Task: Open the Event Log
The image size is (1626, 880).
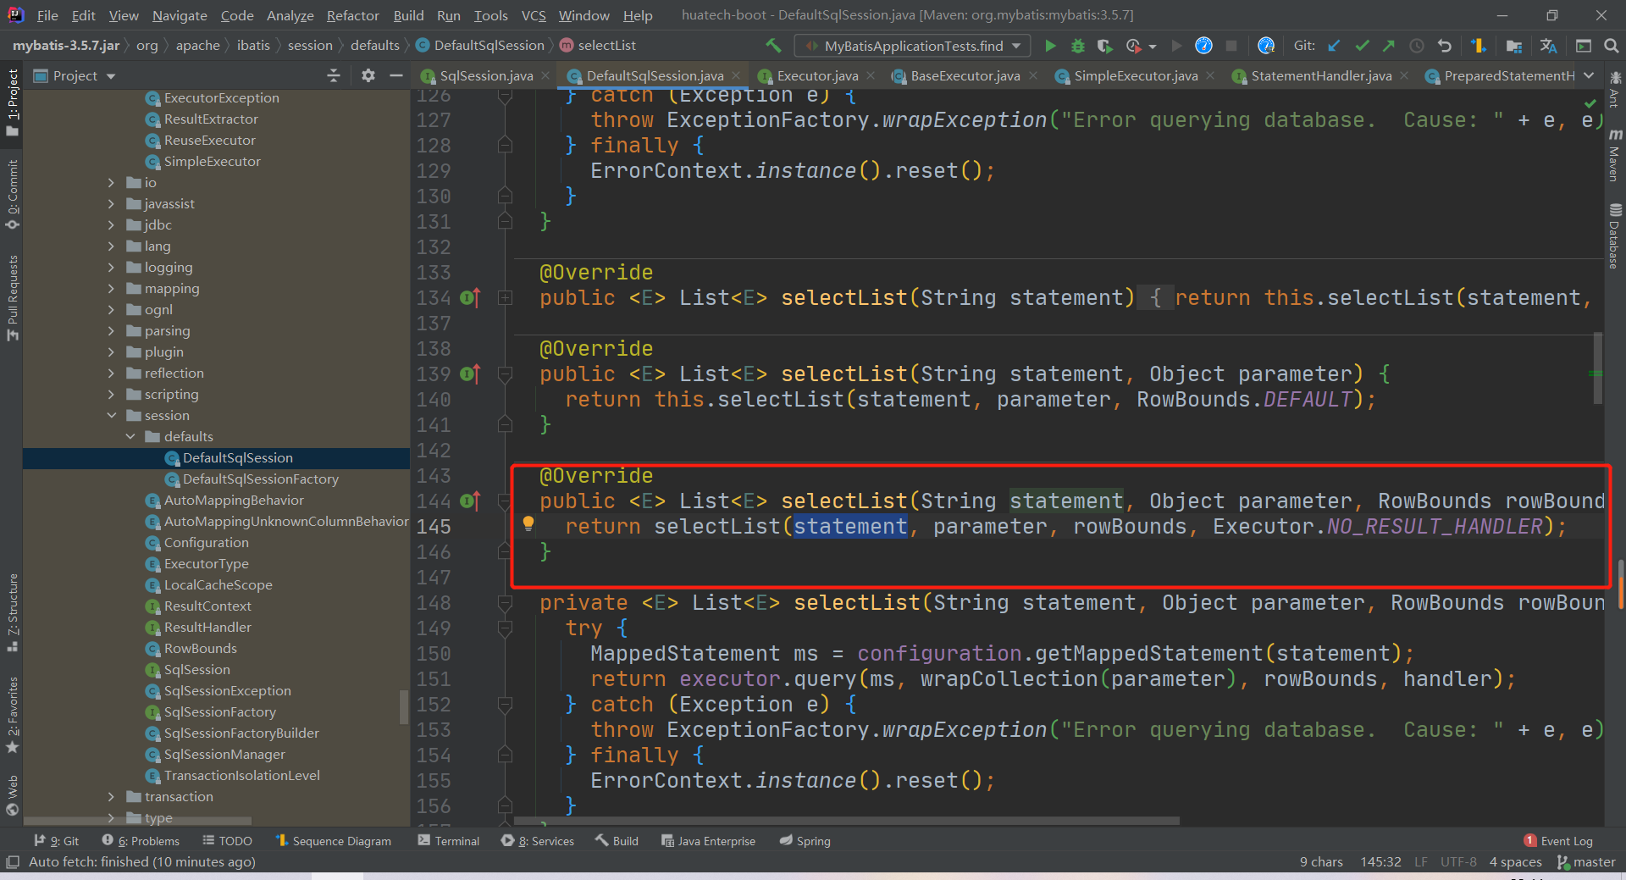Action: 1558,841
